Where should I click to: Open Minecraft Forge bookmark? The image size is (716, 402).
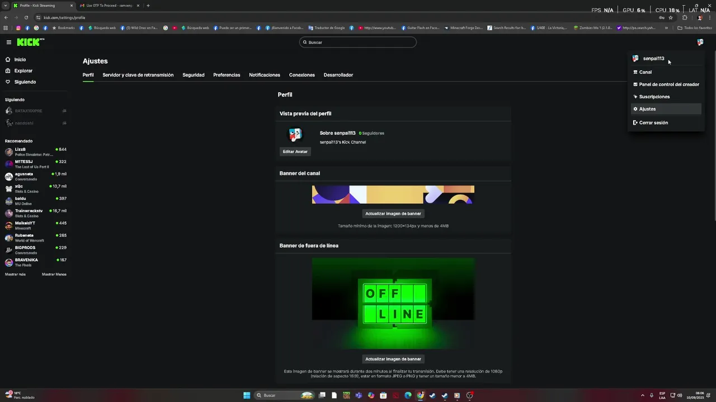(463, 27)
